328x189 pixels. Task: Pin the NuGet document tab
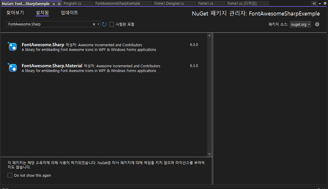tap(54, 4)
